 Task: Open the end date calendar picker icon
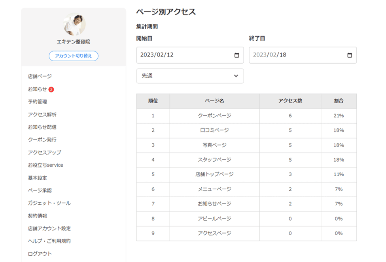[349, 55]
